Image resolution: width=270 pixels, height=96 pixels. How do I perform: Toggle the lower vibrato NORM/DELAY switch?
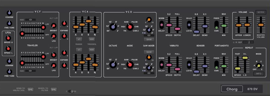point(162,65)
